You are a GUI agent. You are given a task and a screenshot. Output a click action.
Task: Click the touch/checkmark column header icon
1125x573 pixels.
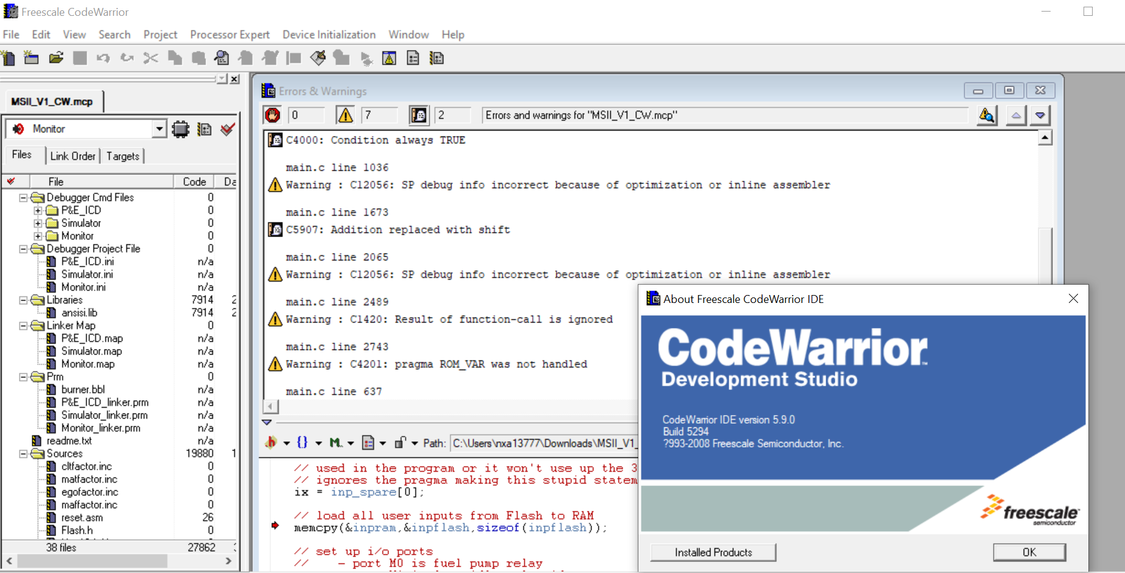pos(10,182)
